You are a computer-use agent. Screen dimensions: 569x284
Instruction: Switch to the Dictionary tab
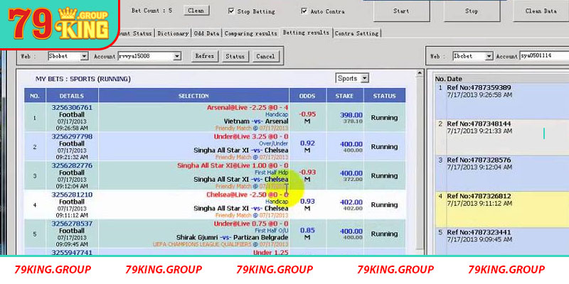173,33
